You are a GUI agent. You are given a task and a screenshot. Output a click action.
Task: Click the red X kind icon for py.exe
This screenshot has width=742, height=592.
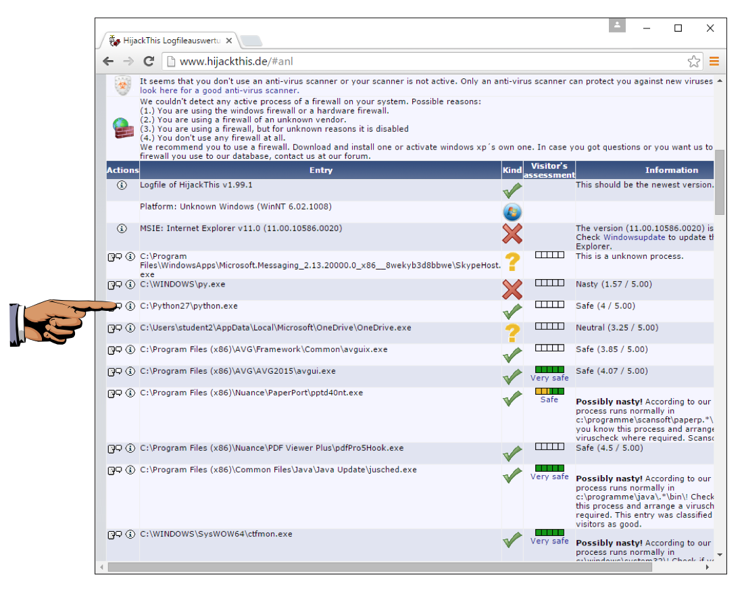click(512, 290)
